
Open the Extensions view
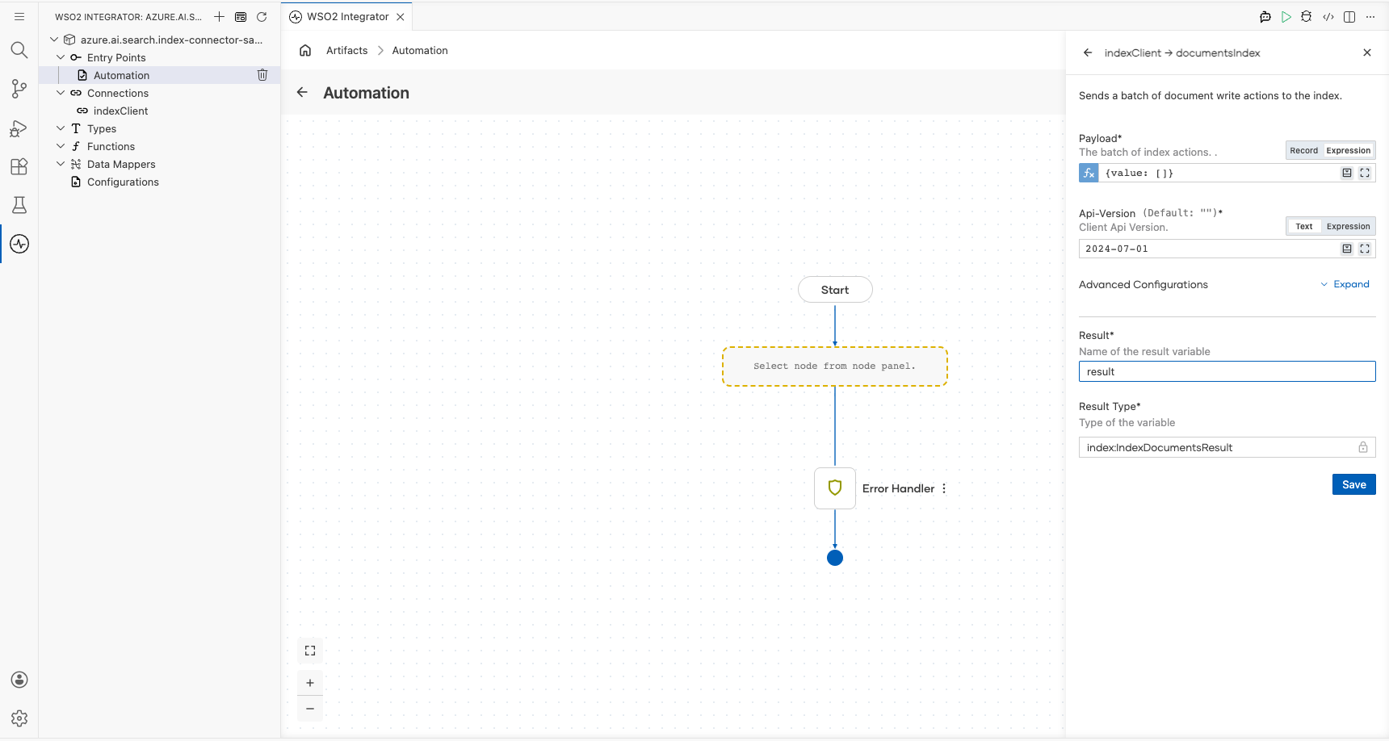coord(19,166)
